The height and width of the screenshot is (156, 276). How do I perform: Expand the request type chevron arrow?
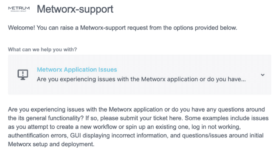(x=262, y=75)
